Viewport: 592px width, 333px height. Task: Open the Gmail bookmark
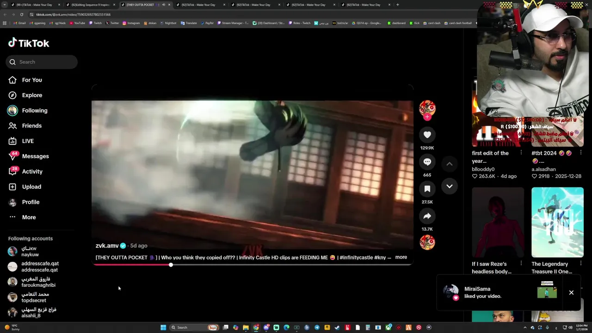(19, 23)
